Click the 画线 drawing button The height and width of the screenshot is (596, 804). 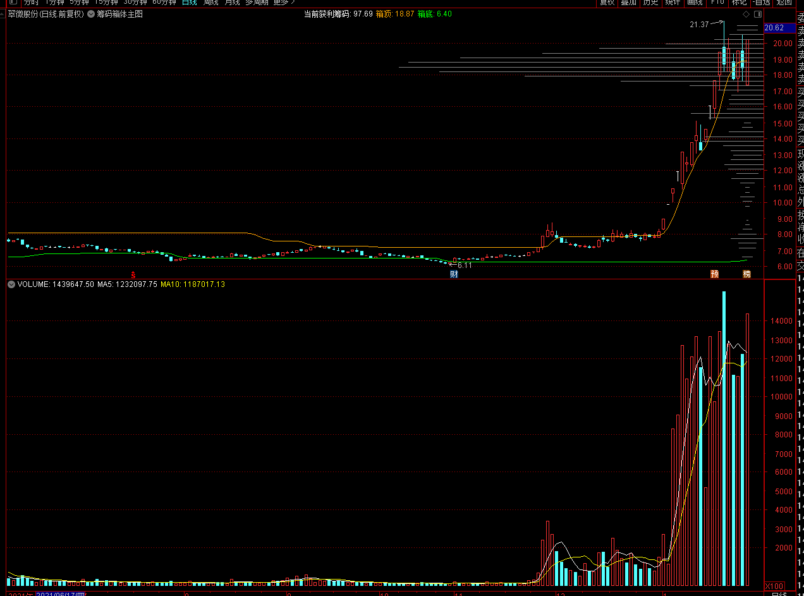click(695, 2)
